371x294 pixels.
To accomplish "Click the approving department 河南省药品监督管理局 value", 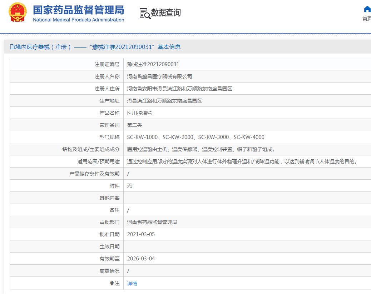I will 152,222.
